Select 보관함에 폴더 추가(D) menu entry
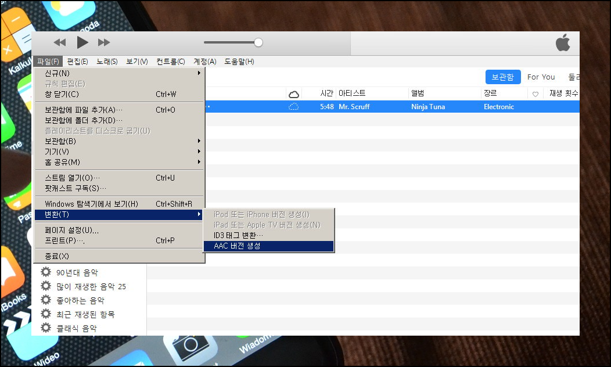The width and height of the screenshot is (611, 367). click(119, 120)
